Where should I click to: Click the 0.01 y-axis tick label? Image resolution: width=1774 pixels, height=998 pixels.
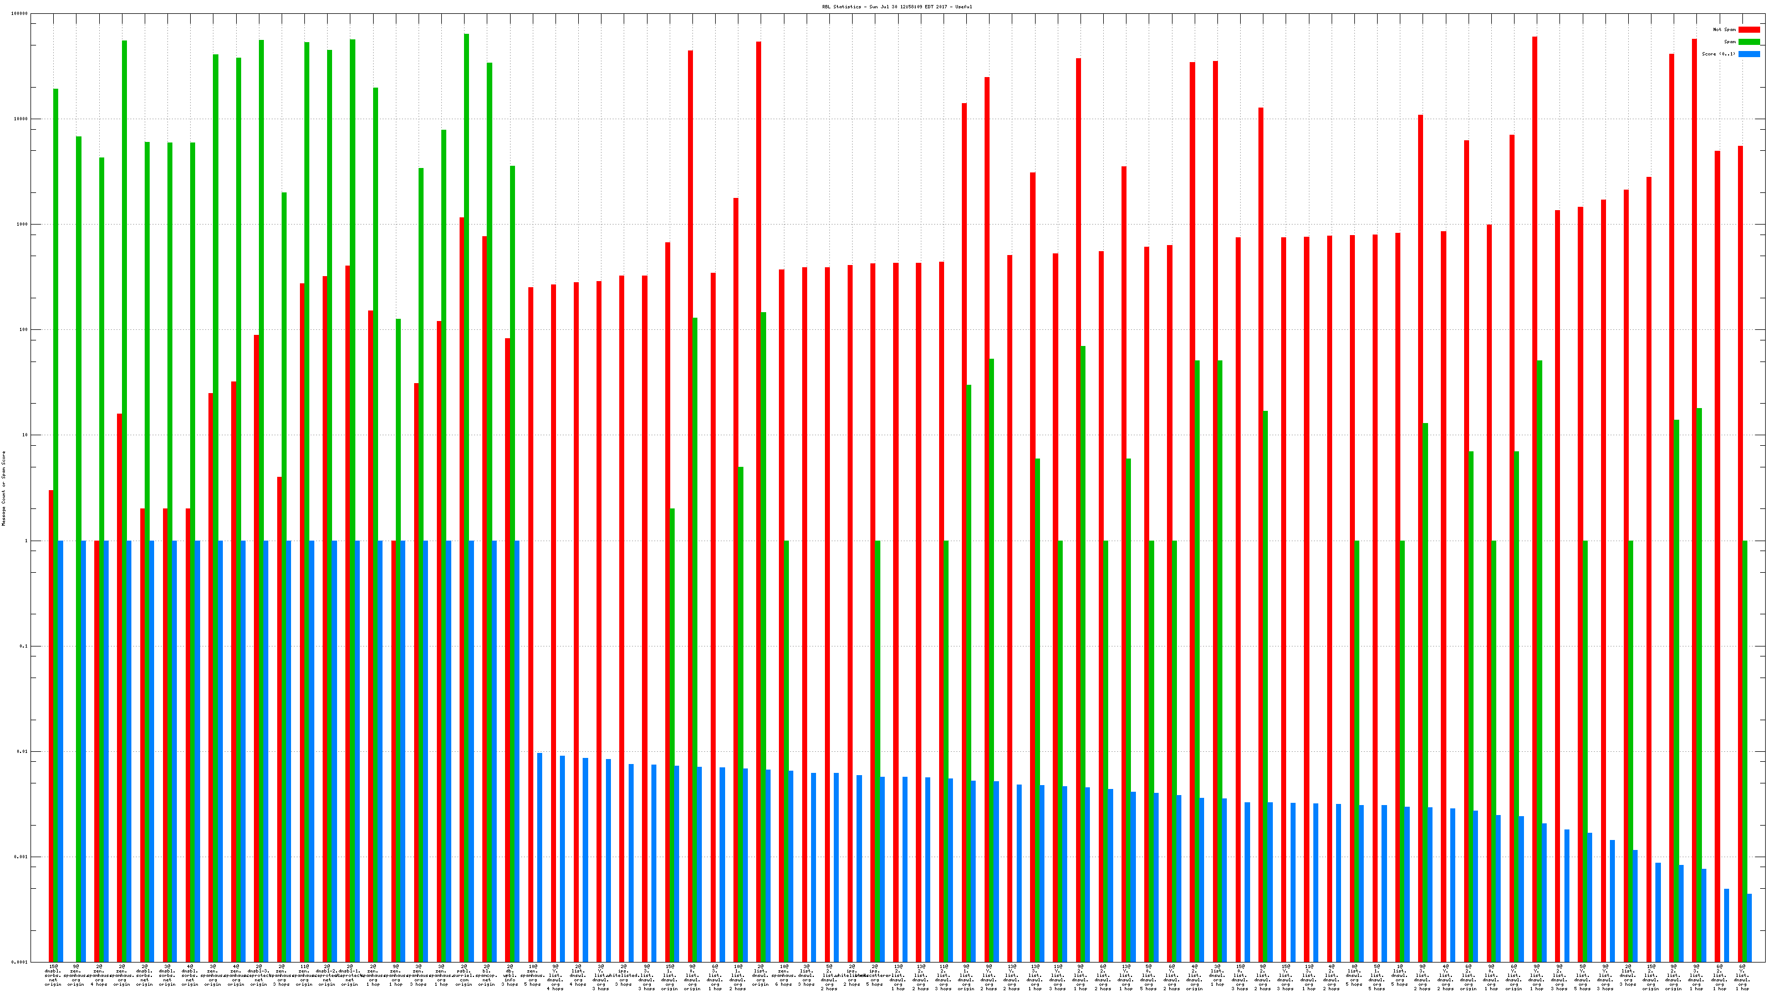(22, 751)
